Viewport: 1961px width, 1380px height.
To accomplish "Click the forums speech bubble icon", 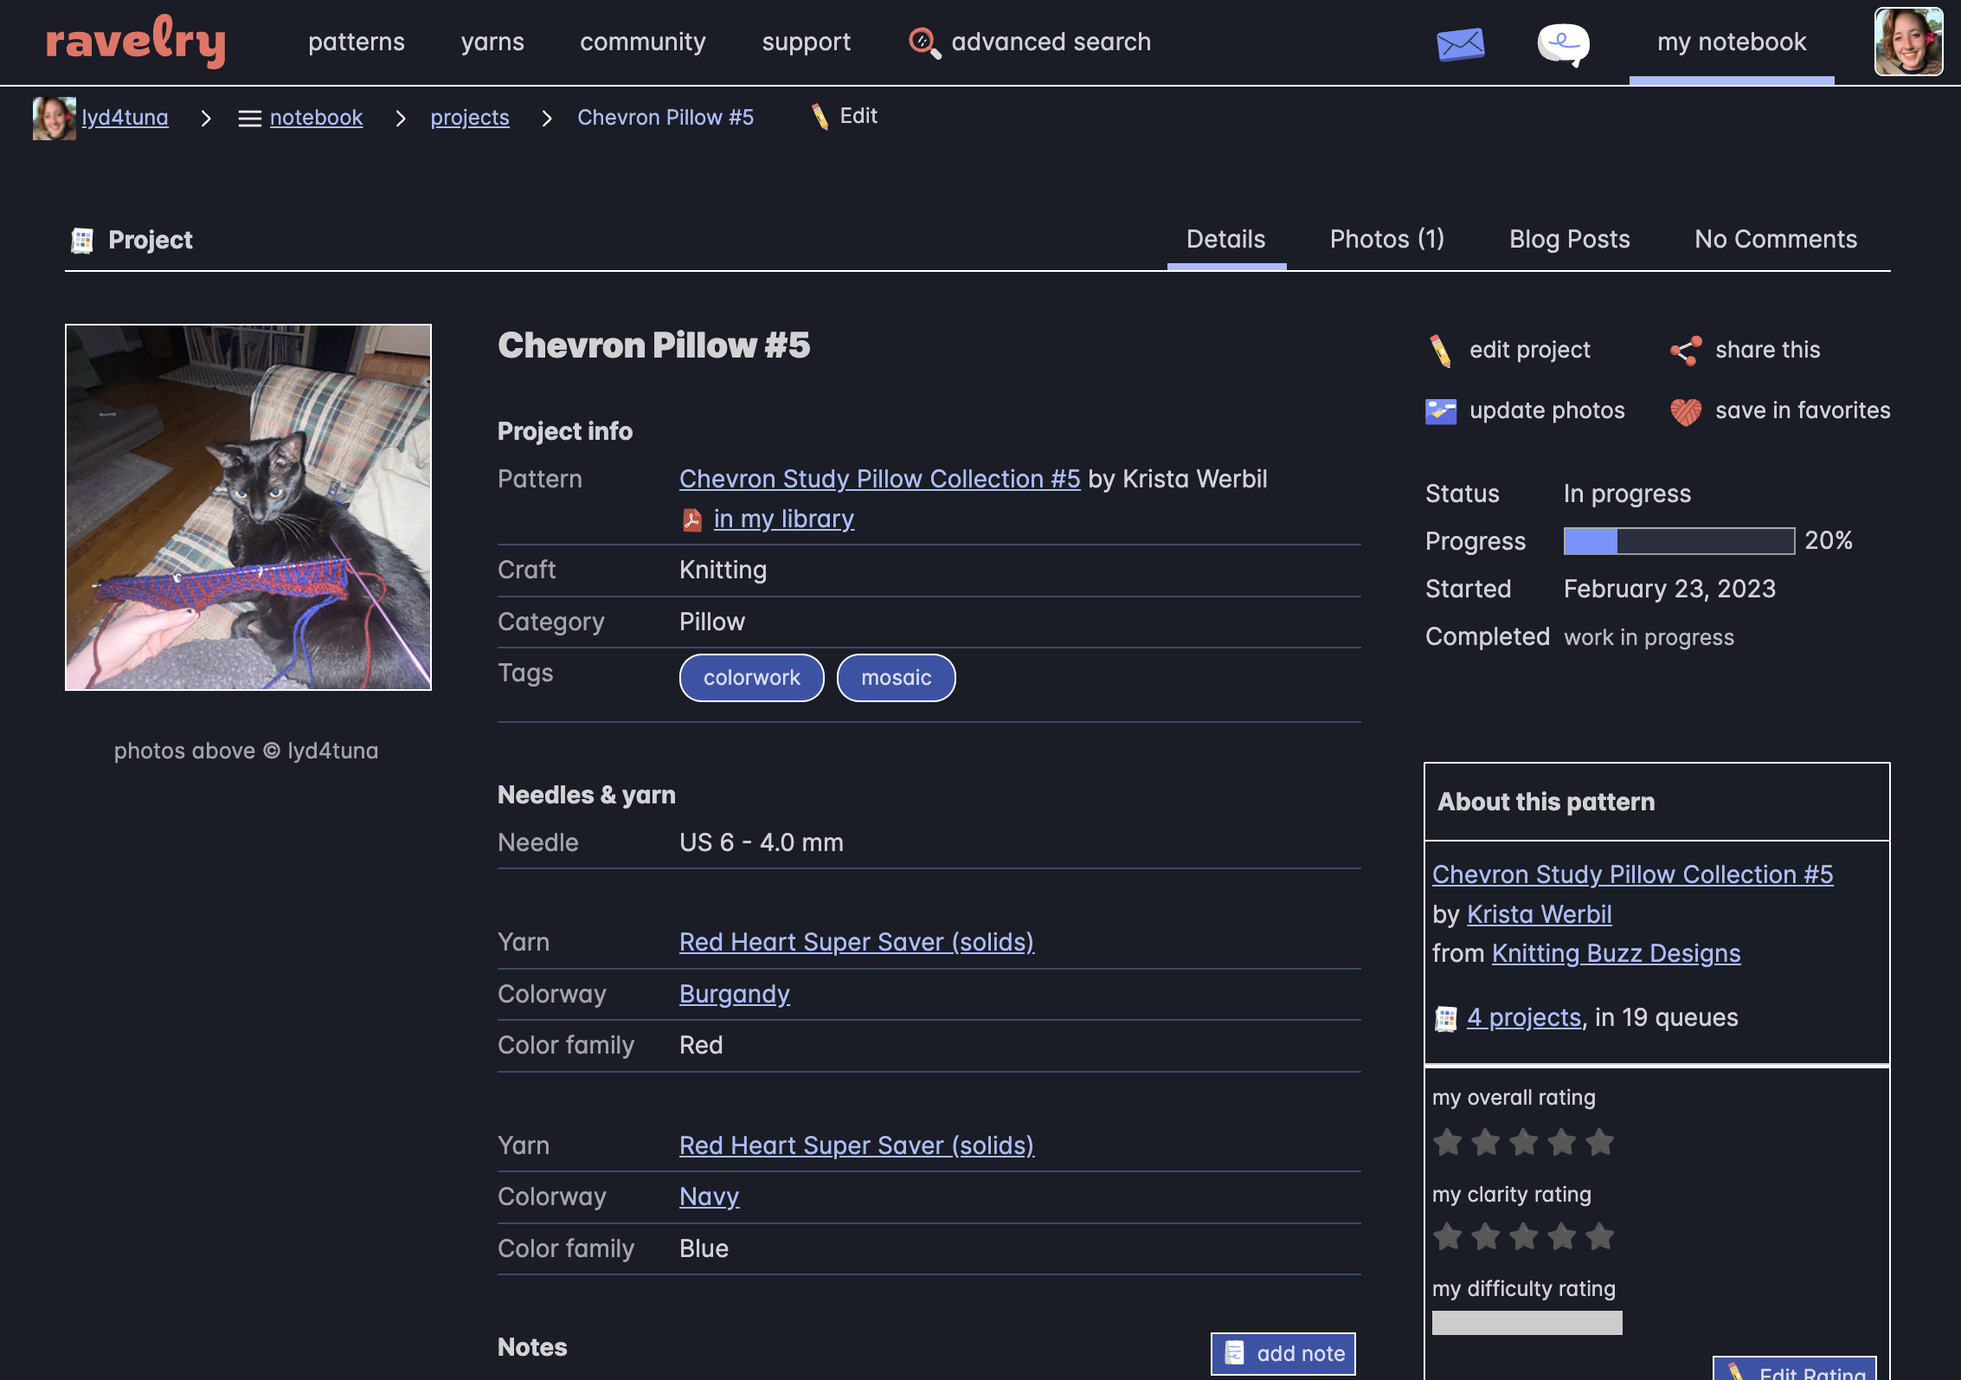I will tap(1563, 43).
